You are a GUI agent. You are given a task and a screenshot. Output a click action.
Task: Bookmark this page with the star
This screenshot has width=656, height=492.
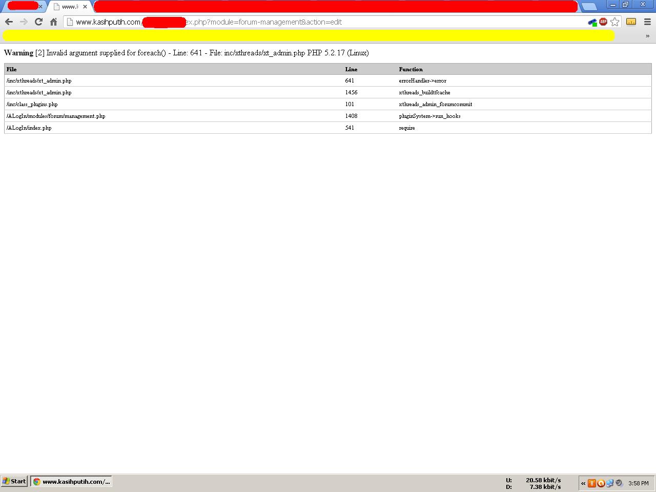coord(614,22)
